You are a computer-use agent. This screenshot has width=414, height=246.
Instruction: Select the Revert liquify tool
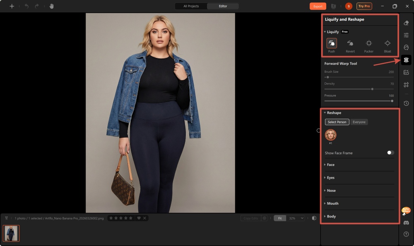(350, 43)
